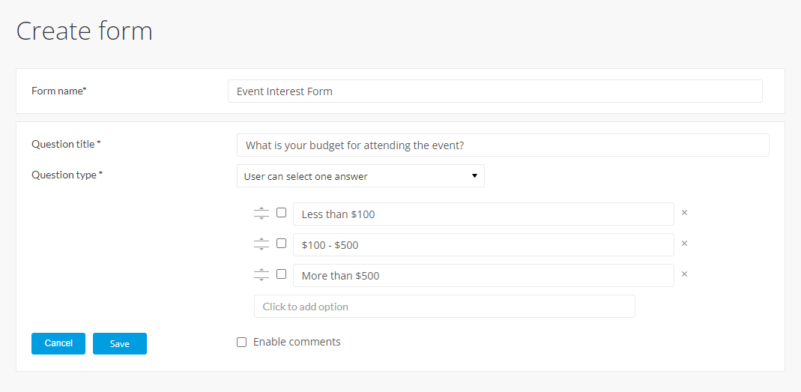Screen dimensions: 801x392
Task: Click reorder handle for '$100 - $500' option
Action: point(261,244)
